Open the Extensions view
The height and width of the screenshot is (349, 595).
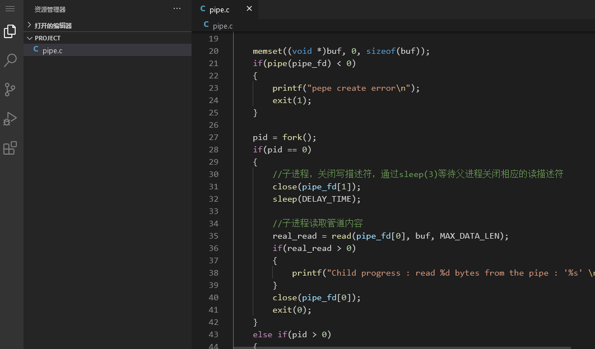10,148
